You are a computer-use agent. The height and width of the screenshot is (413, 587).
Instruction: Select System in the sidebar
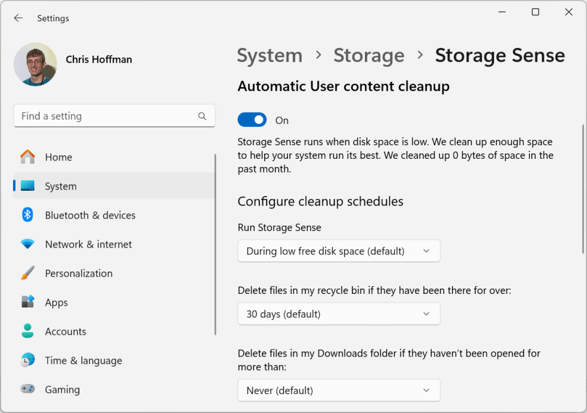pos(114,186)
